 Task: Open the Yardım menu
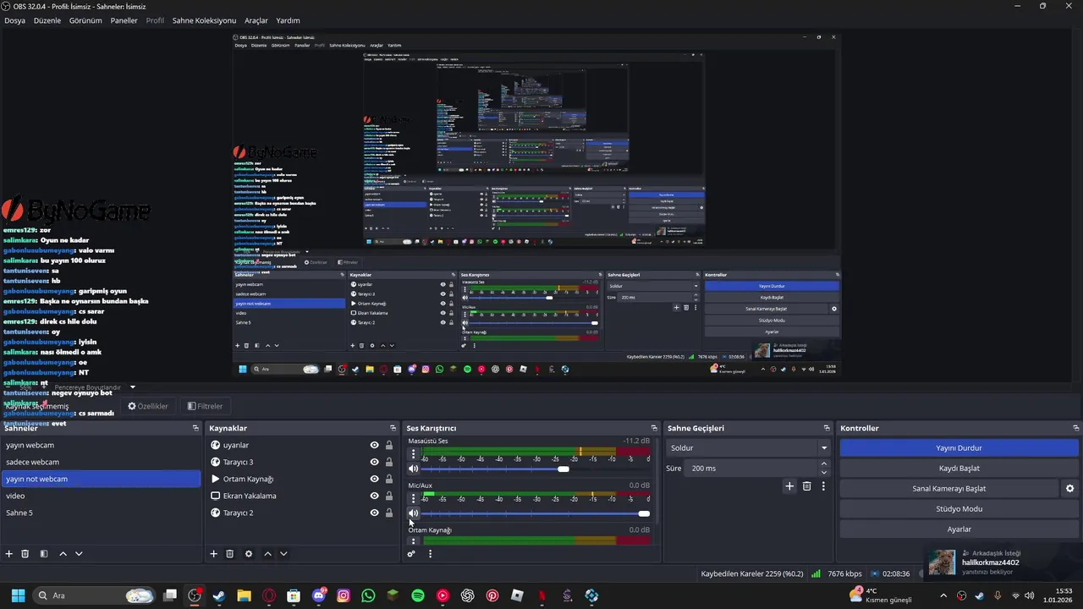[x=288, y=20]
